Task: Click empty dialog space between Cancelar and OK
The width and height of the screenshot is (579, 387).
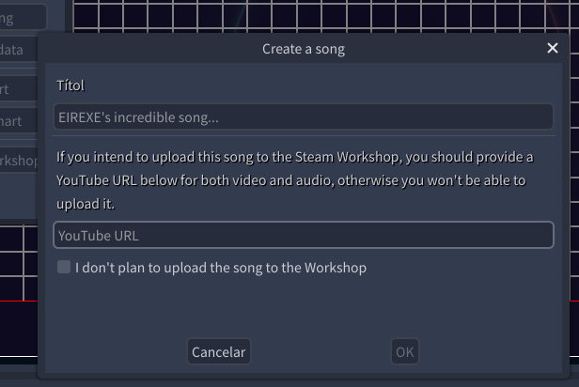Action: click(320, 352)
